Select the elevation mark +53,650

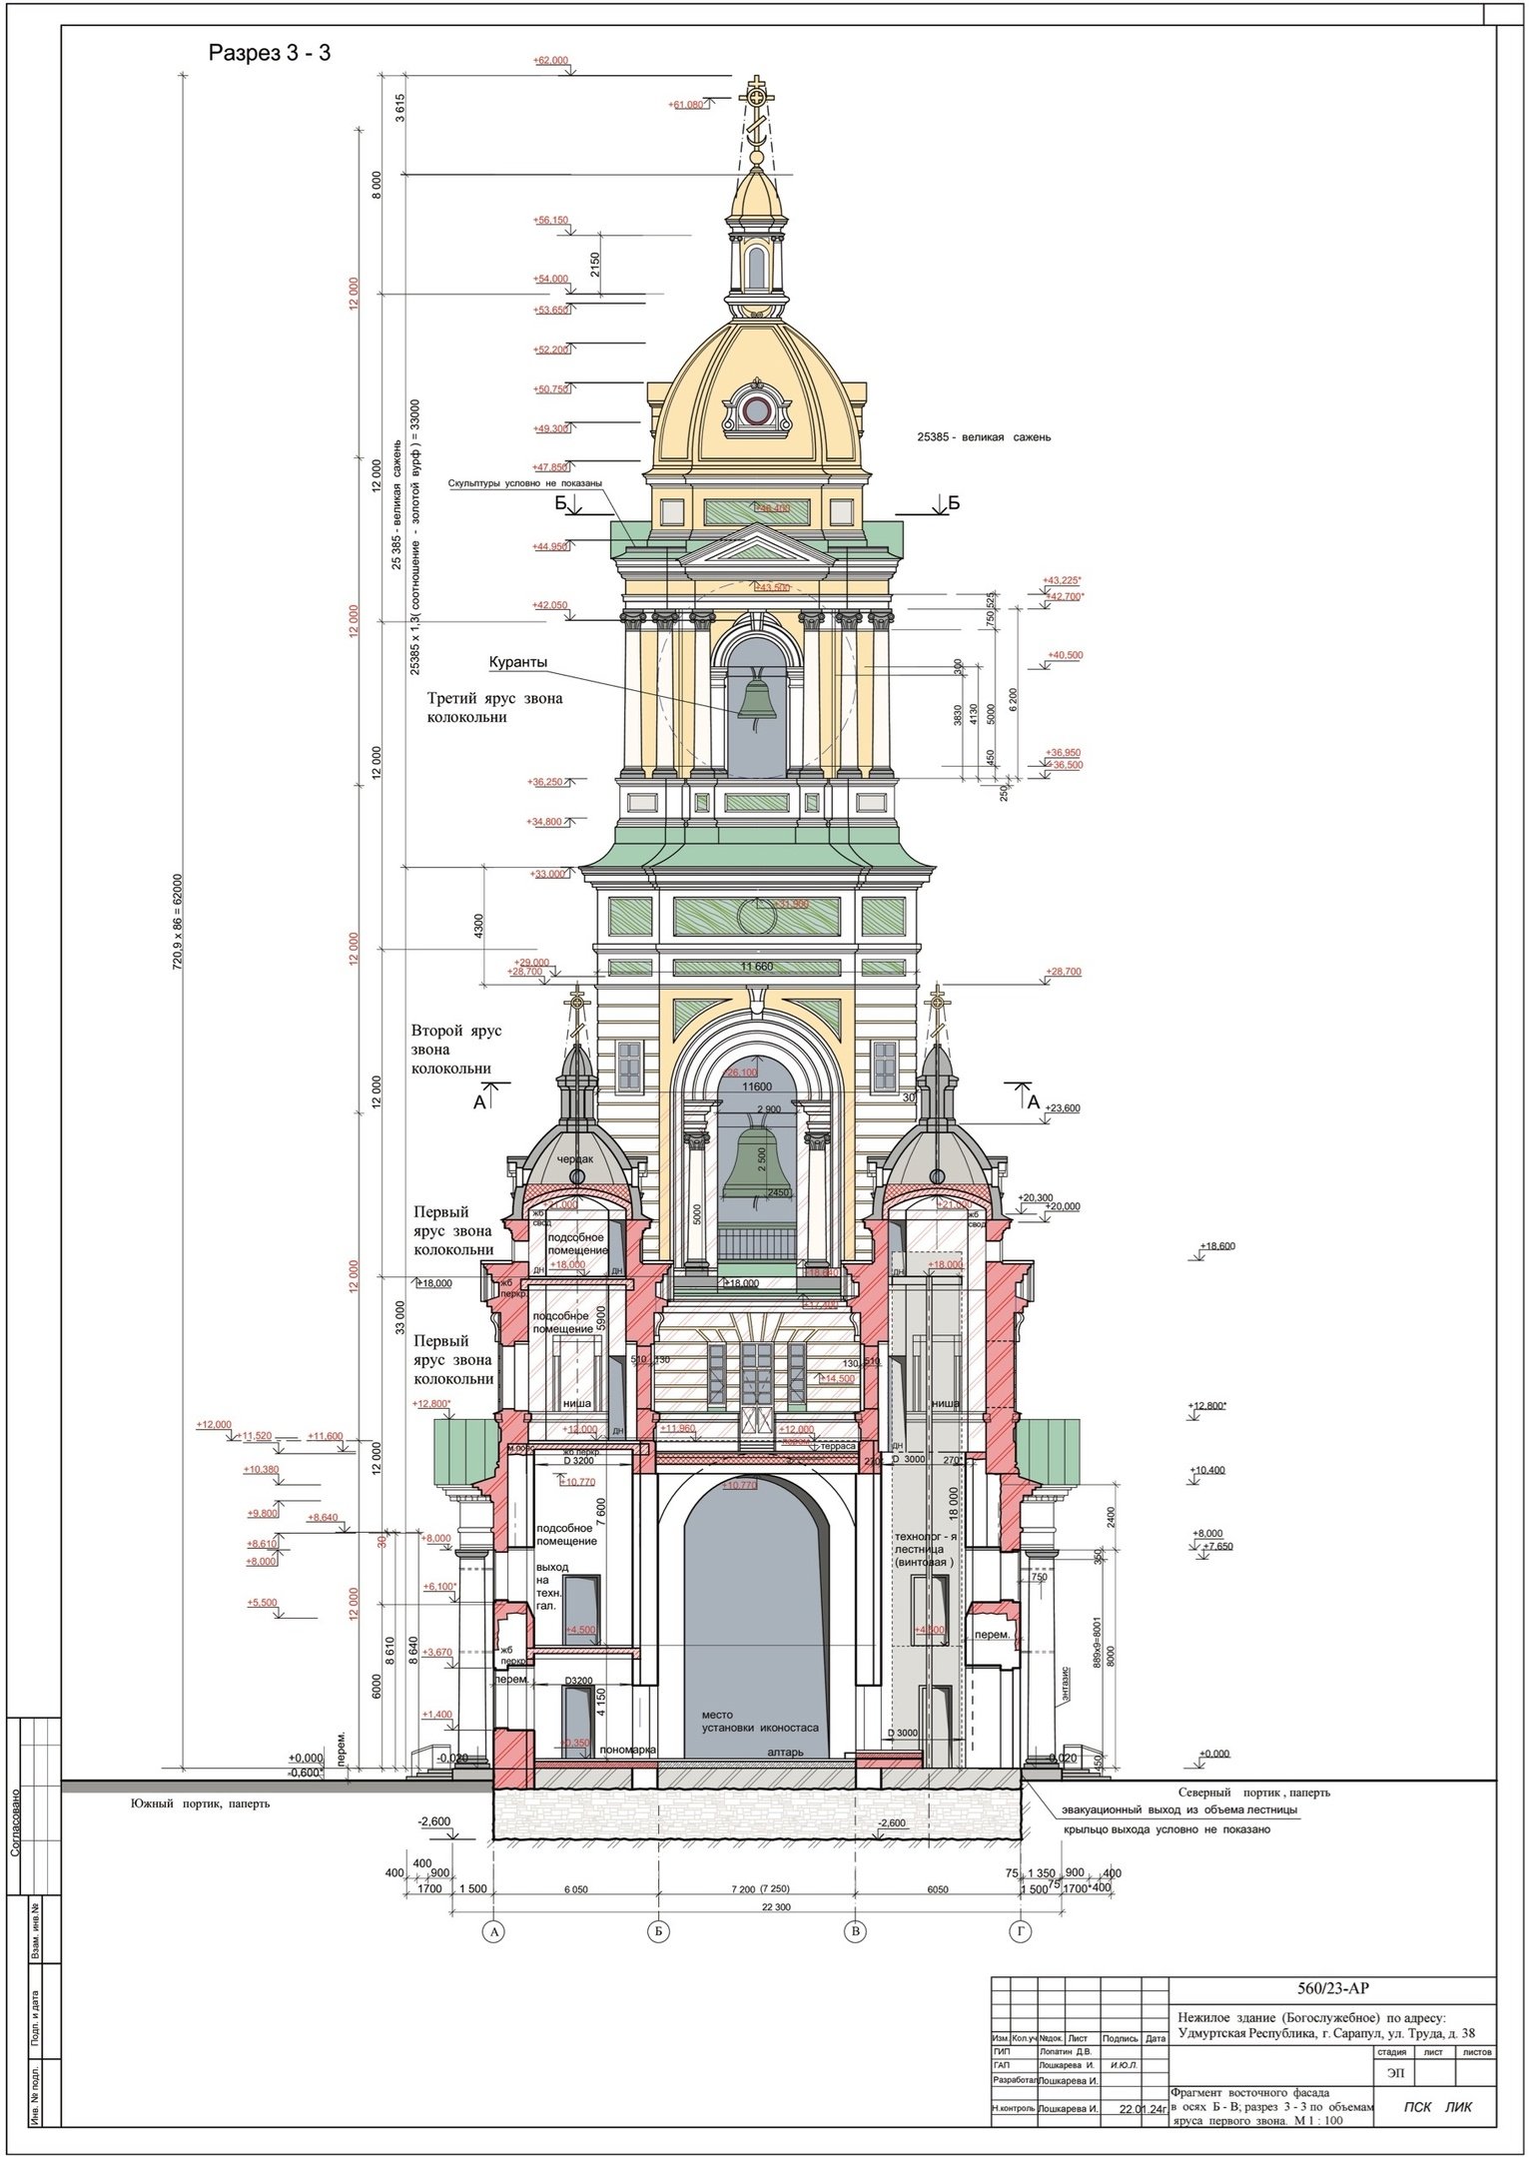coord(551,310)
